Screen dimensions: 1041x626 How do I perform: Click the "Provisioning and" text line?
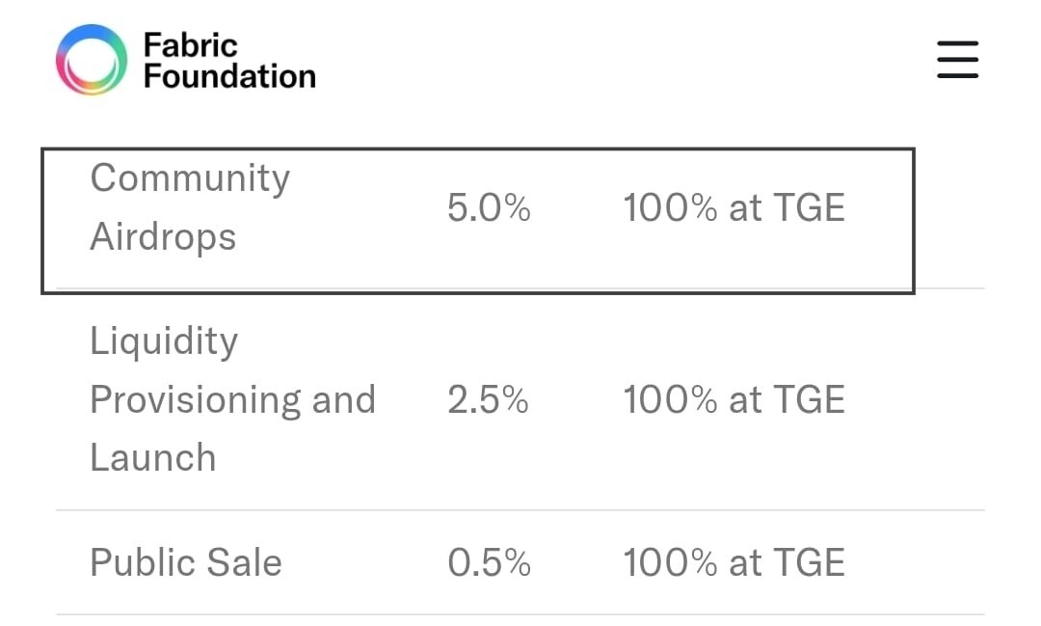click(232, 399)
